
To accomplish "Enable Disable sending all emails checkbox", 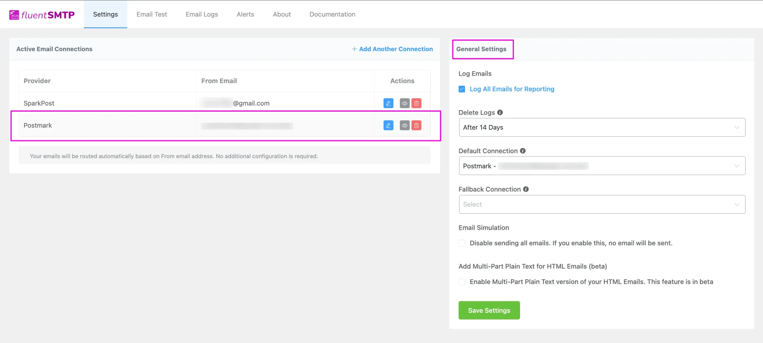I will (462, 243).
